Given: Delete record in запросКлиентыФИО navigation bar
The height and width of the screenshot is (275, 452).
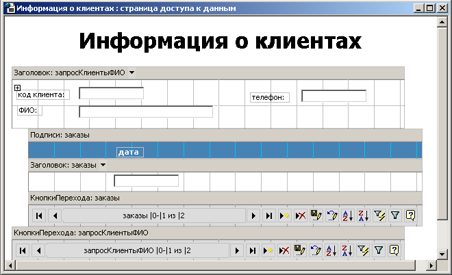Looking at the screenshot, I should click(284, 250).
